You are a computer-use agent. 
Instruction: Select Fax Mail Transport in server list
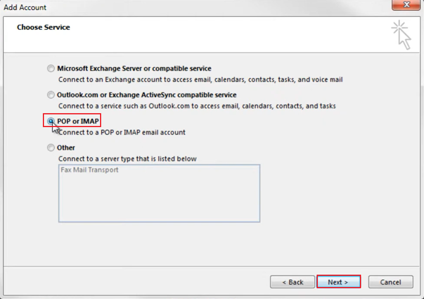(x=90, y=170)
